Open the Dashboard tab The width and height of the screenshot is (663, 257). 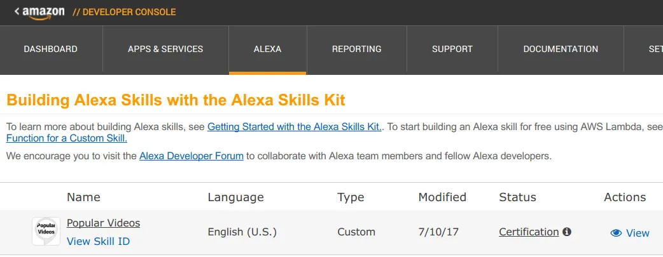click(51, 49)
